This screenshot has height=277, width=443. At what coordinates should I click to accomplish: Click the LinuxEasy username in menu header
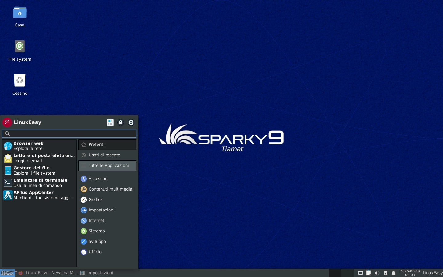[27, 122]
